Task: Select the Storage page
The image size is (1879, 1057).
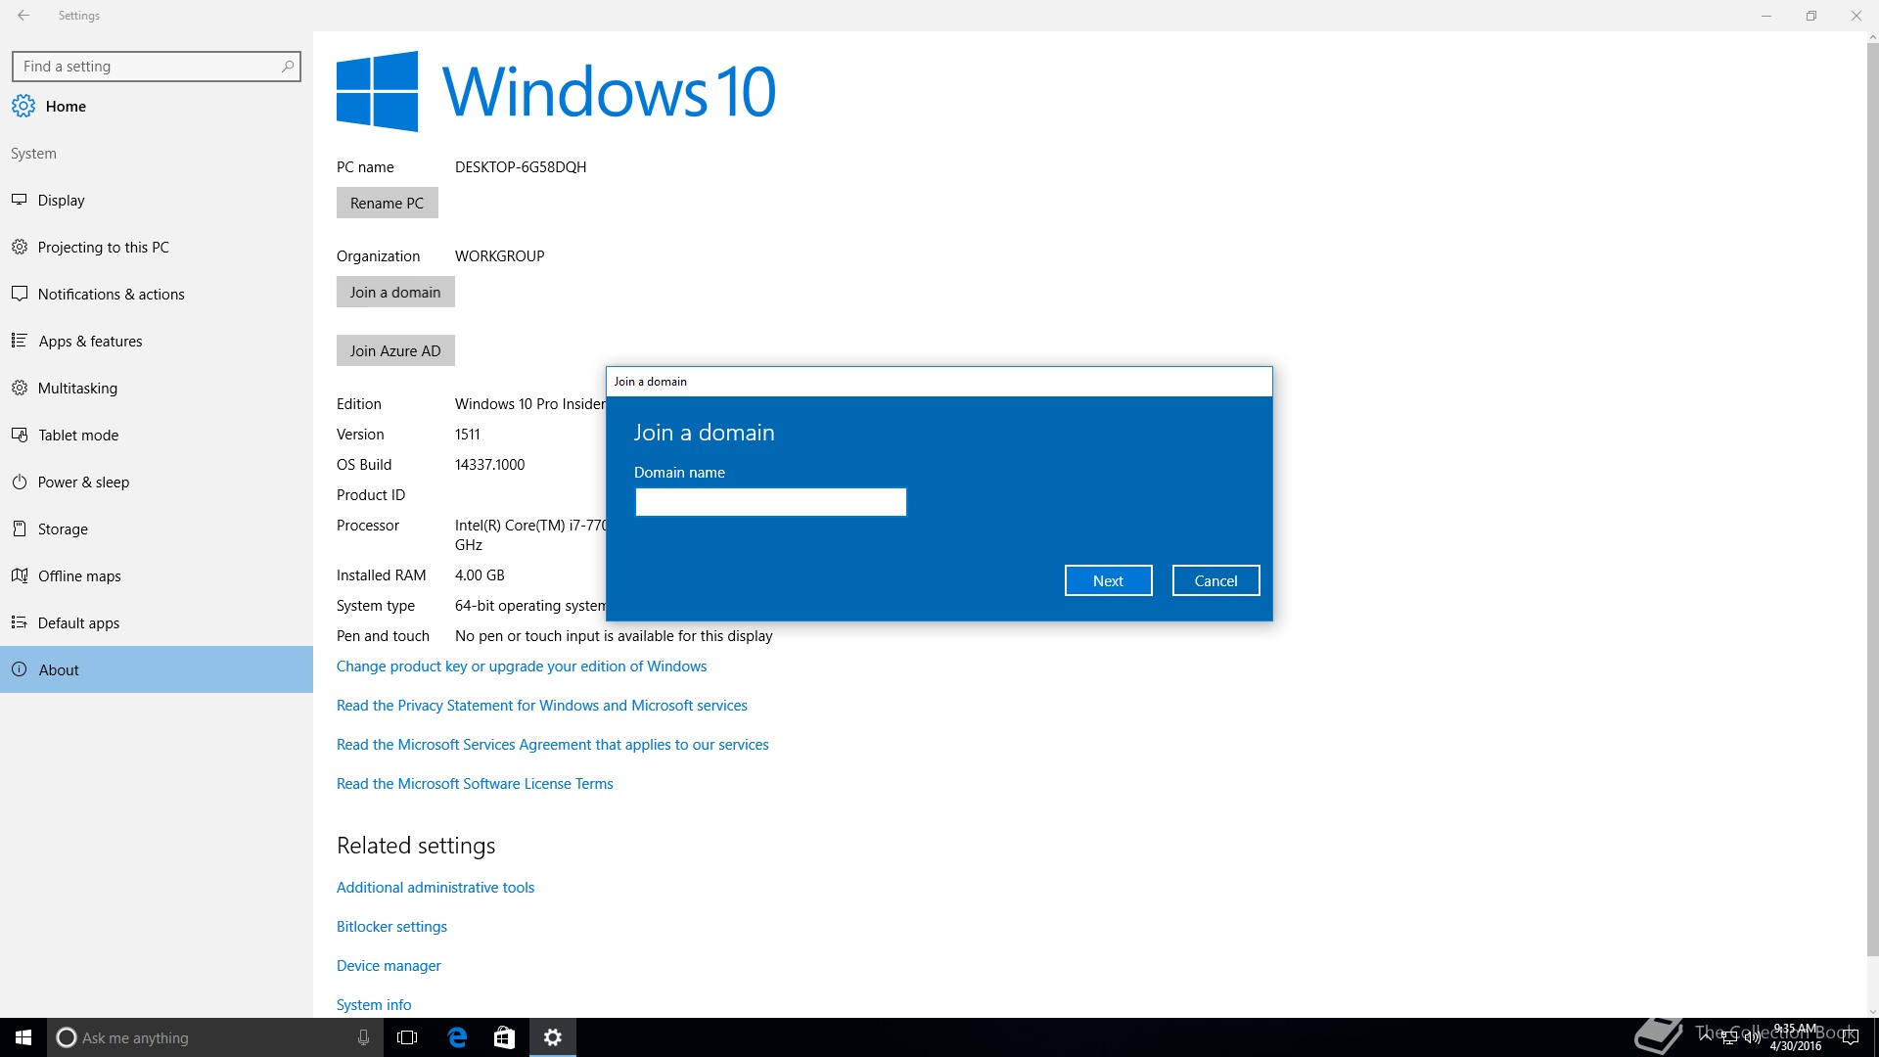Action: 157,528
